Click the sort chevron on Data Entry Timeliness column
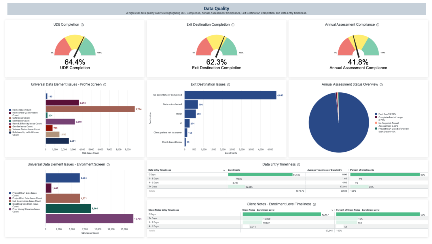The image size is (432, 244). coord(224,170)
